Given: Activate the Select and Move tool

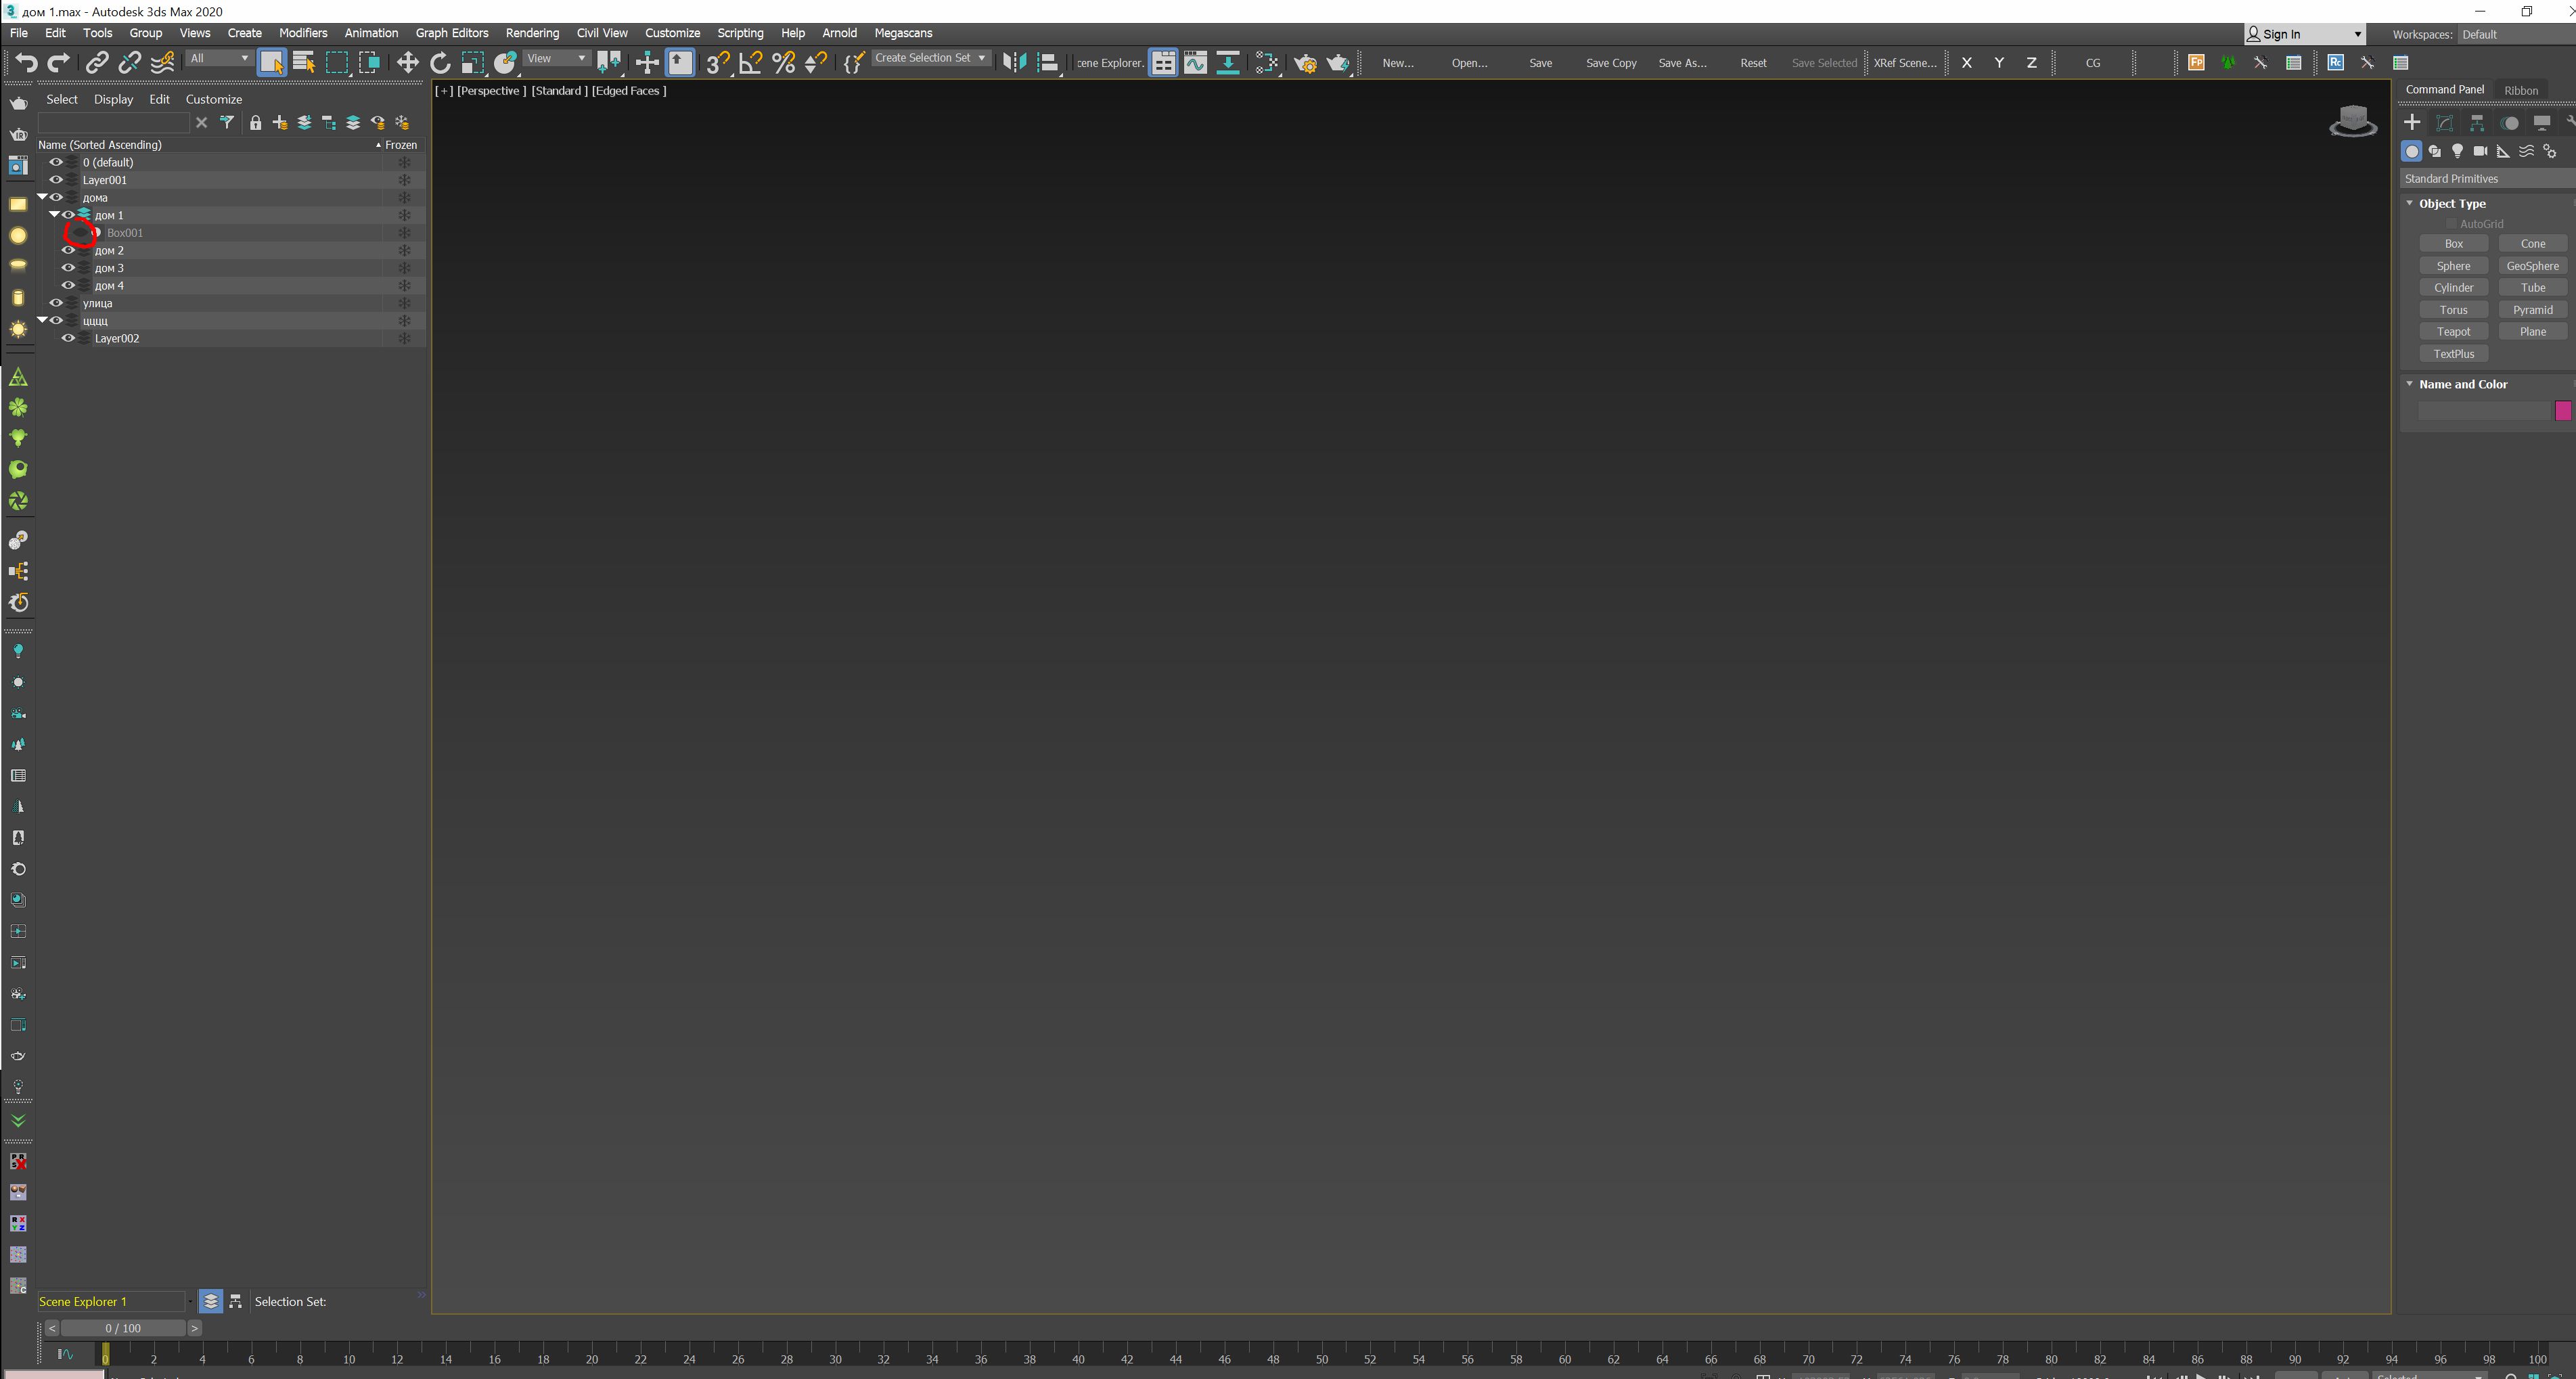Looking at the screenshot, I should point(407,62).
